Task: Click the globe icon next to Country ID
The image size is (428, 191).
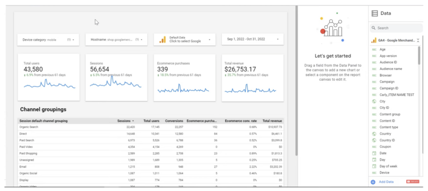Action: point(374,140)
